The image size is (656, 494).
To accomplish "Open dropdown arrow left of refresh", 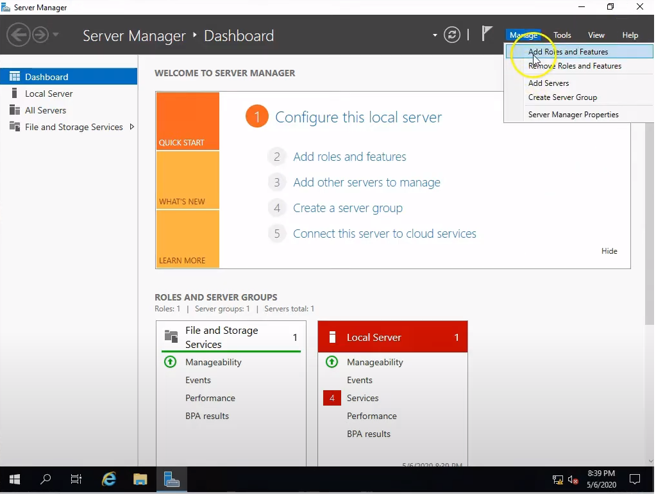I will pyautogui.click(x=435, y=35).
